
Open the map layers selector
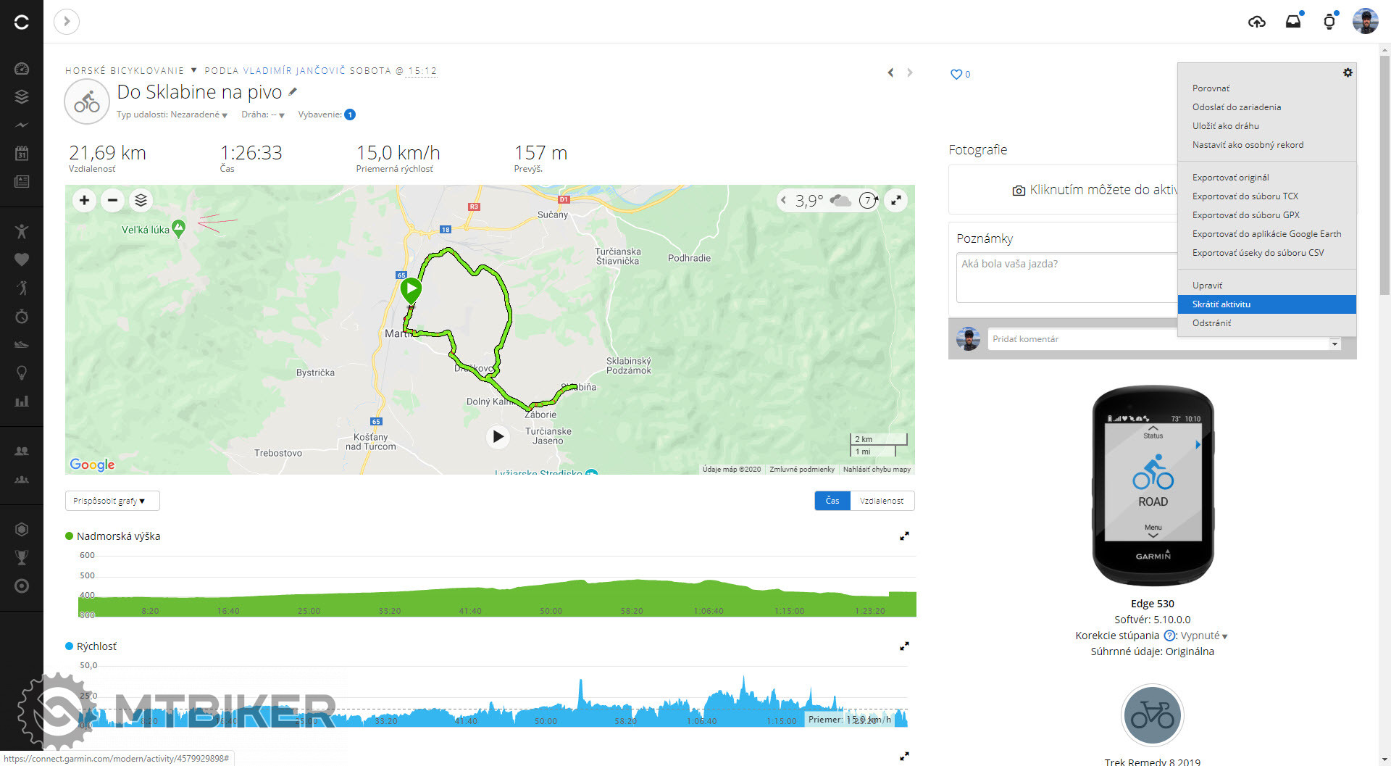[x=141, y=200]
